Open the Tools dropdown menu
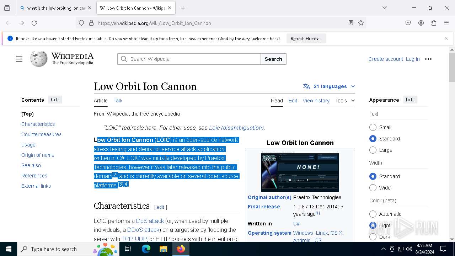The image size is (455, 256). (345, 101)
